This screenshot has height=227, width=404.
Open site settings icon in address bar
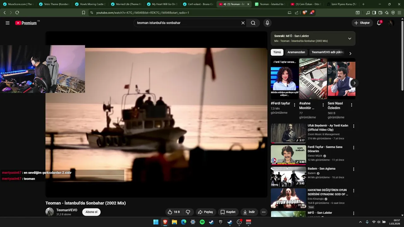(92, 13)
